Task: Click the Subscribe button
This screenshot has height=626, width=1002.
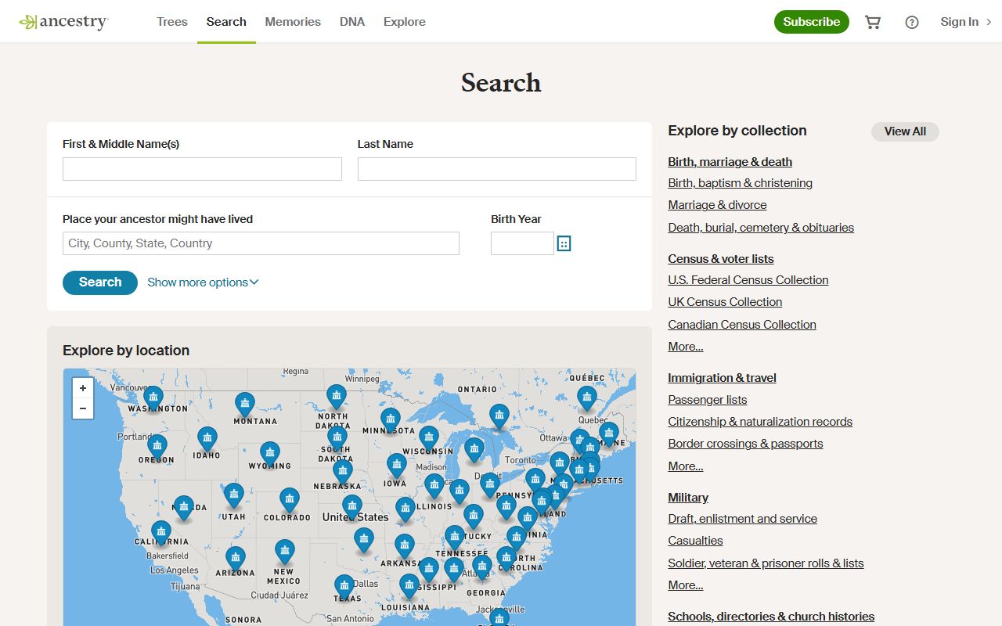Action: [812, 22]
